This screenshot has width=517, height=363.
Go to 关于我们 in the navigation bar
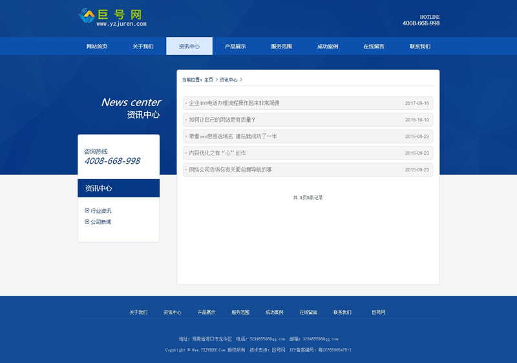pyautogui.click(x=143, y=47)
